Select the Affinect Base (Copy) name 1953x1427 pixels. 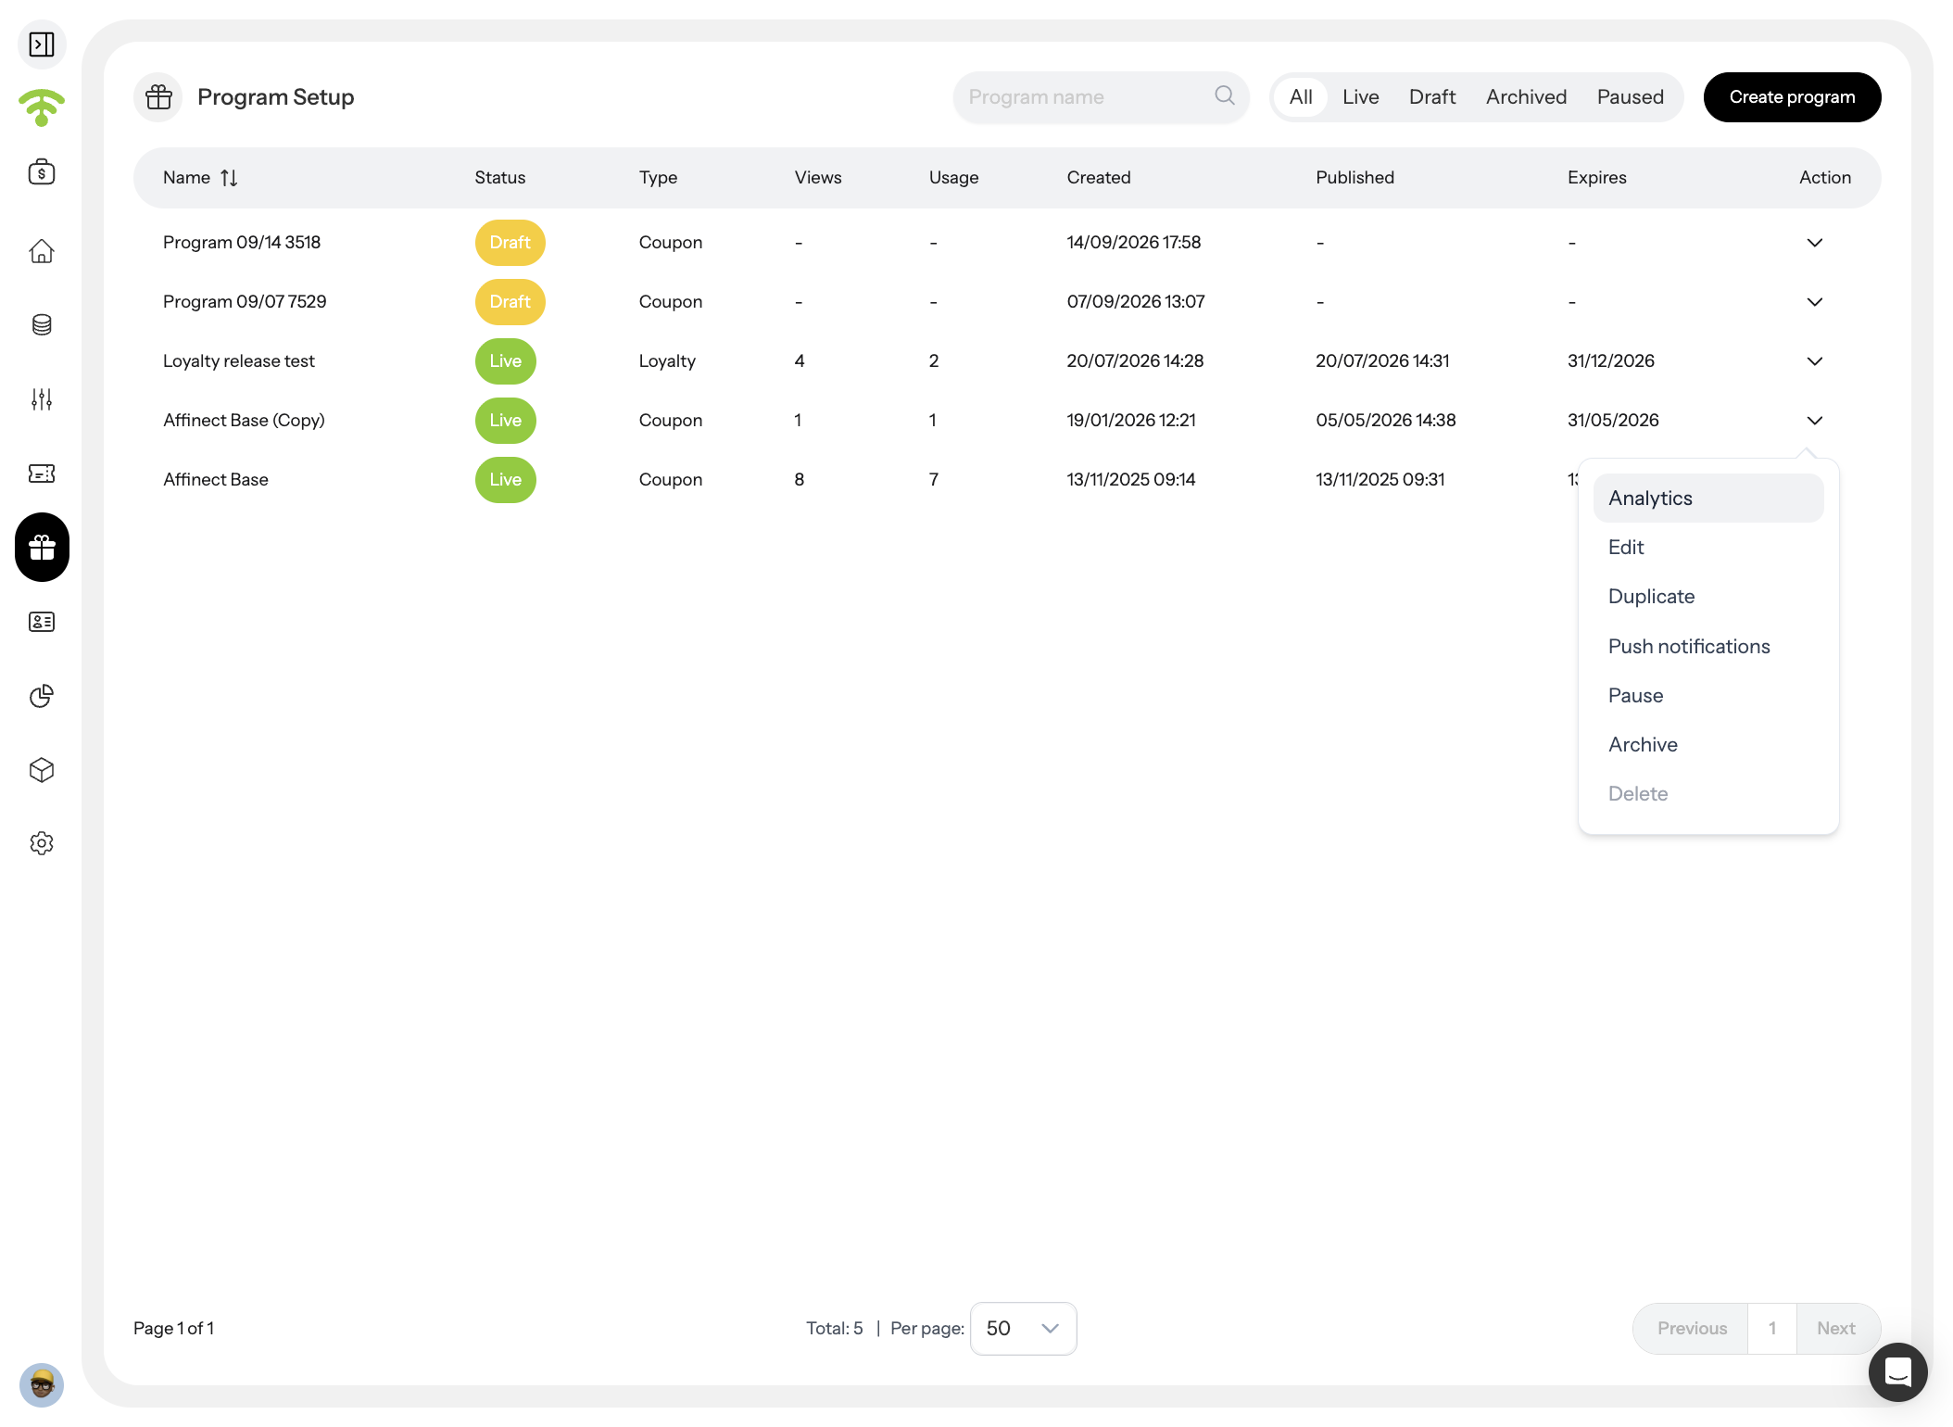coord(244,421)
